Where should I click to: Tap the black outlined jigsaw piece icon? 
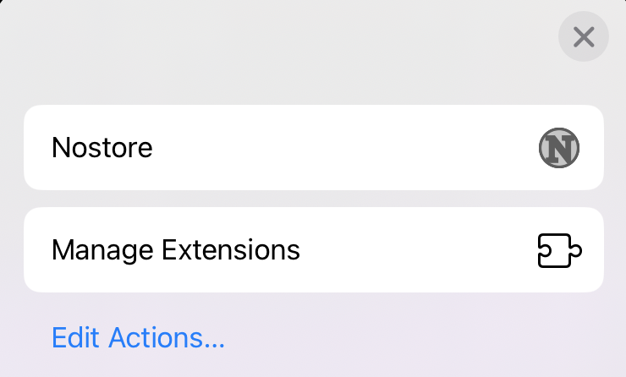pyautogui.click(x=559, y=250)
